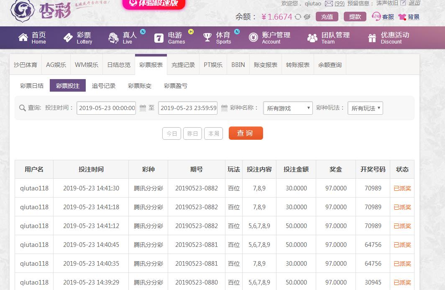Edit reserved info pencil icon
Image resolution: width=445 pixels, height=290 pixels.
click(403, 3)
